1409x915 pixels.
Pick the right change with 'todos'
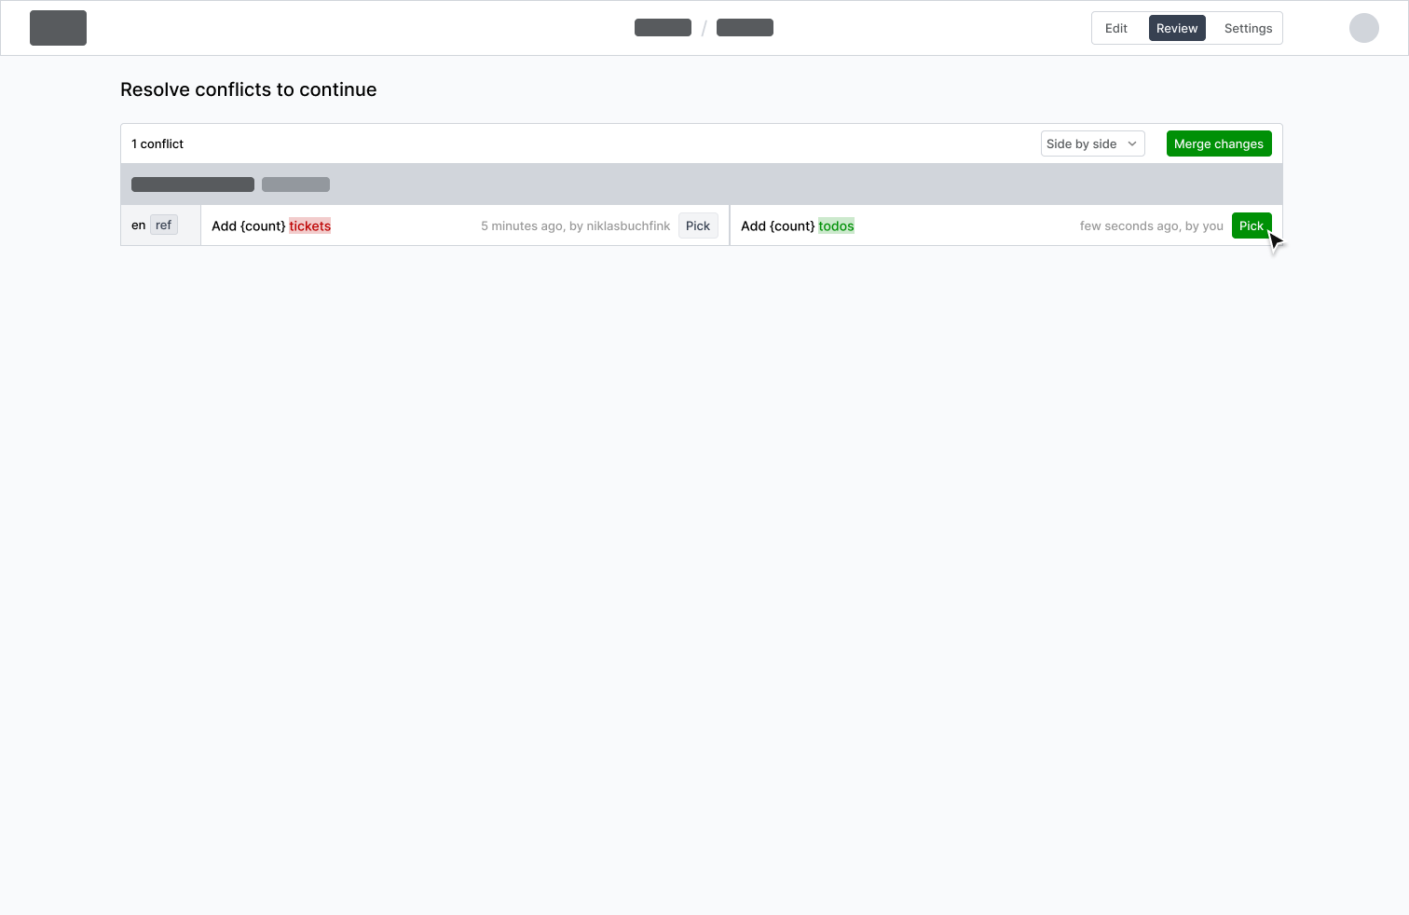pos(1252,225)
